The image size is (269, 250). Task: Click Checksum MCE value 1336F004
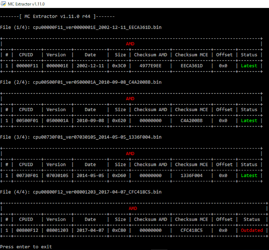point(192,176)
